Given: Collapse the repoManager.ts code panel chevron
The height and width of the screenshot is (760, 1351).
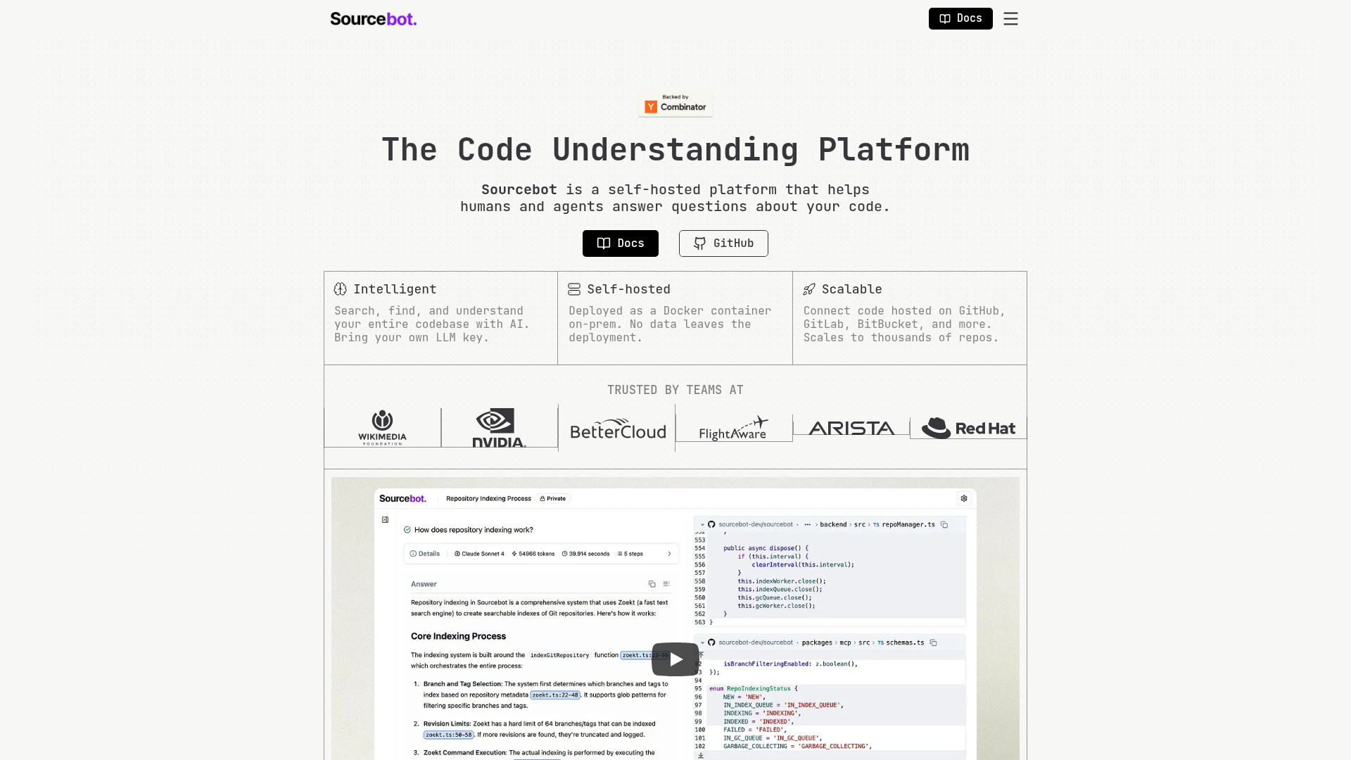Looking at the screenshot, I should pos(702,524).
